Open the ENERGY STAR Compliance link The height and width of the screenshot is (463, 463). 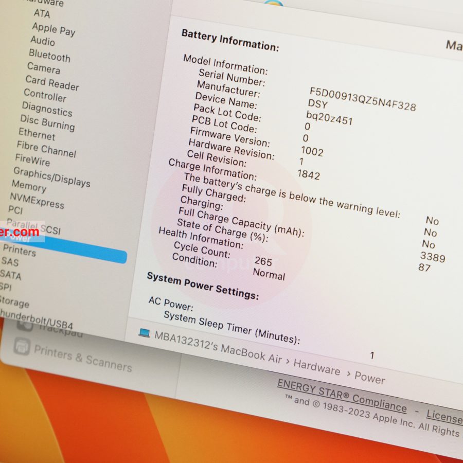[x=342, y=396]
